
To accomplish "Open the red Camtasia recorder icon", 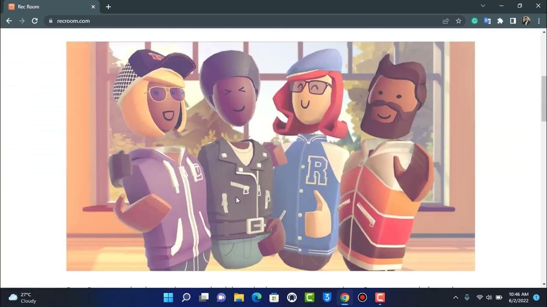I will [380, 297].
